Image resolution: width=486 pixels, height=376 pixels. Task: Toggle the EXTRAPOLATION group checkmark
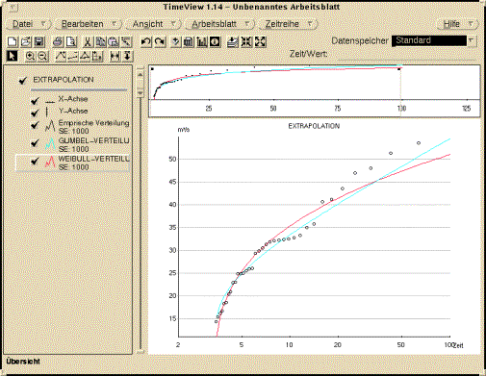22,81
